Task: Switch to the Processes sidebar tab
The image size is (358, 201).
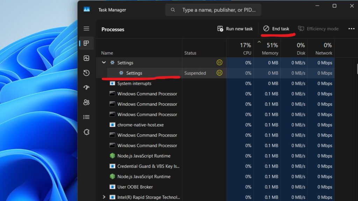Action: pyautogui.click(x=86, y=43)
